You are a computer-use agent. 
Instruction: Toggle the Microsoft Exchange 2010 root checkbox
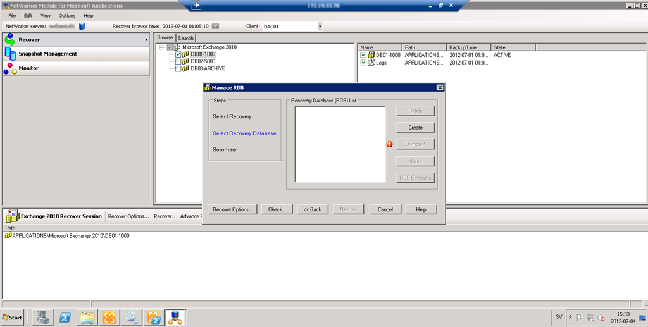(170, 47)
